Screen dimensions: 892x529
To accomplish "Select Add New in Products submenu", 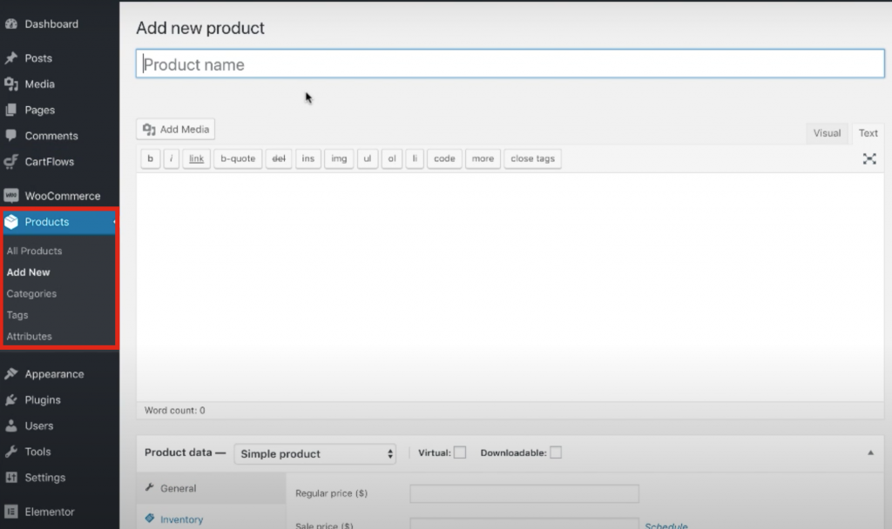I will click(29, 272).
